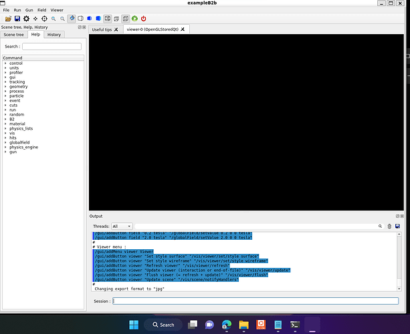Enable perspective projection icon
This screenshot has height=334, width=410.
point(116,19)
